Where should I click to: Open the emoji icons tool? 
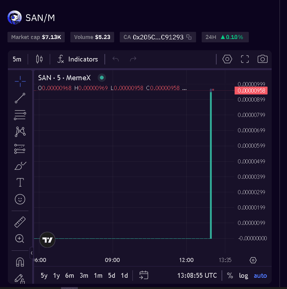[x=20, y=199]
